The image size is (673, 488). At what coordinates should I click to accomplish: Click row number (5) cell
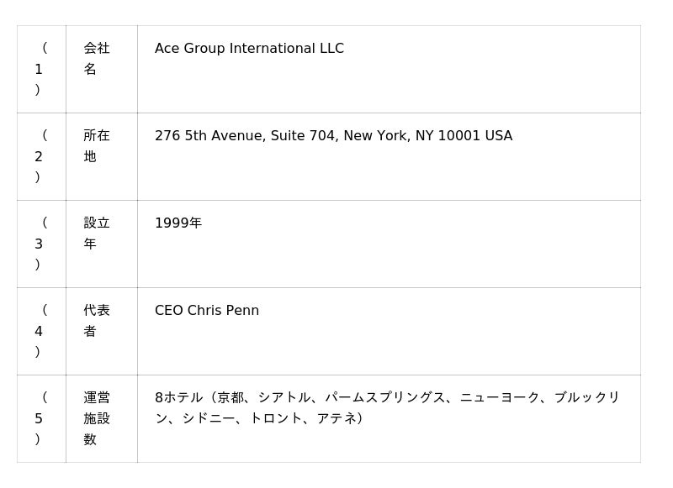pos(39,418)
